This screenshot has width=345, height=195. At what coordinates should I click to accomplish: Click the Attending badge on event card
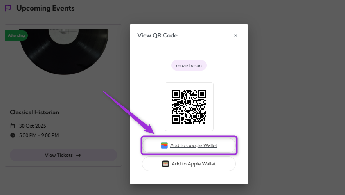coord(16,35)
